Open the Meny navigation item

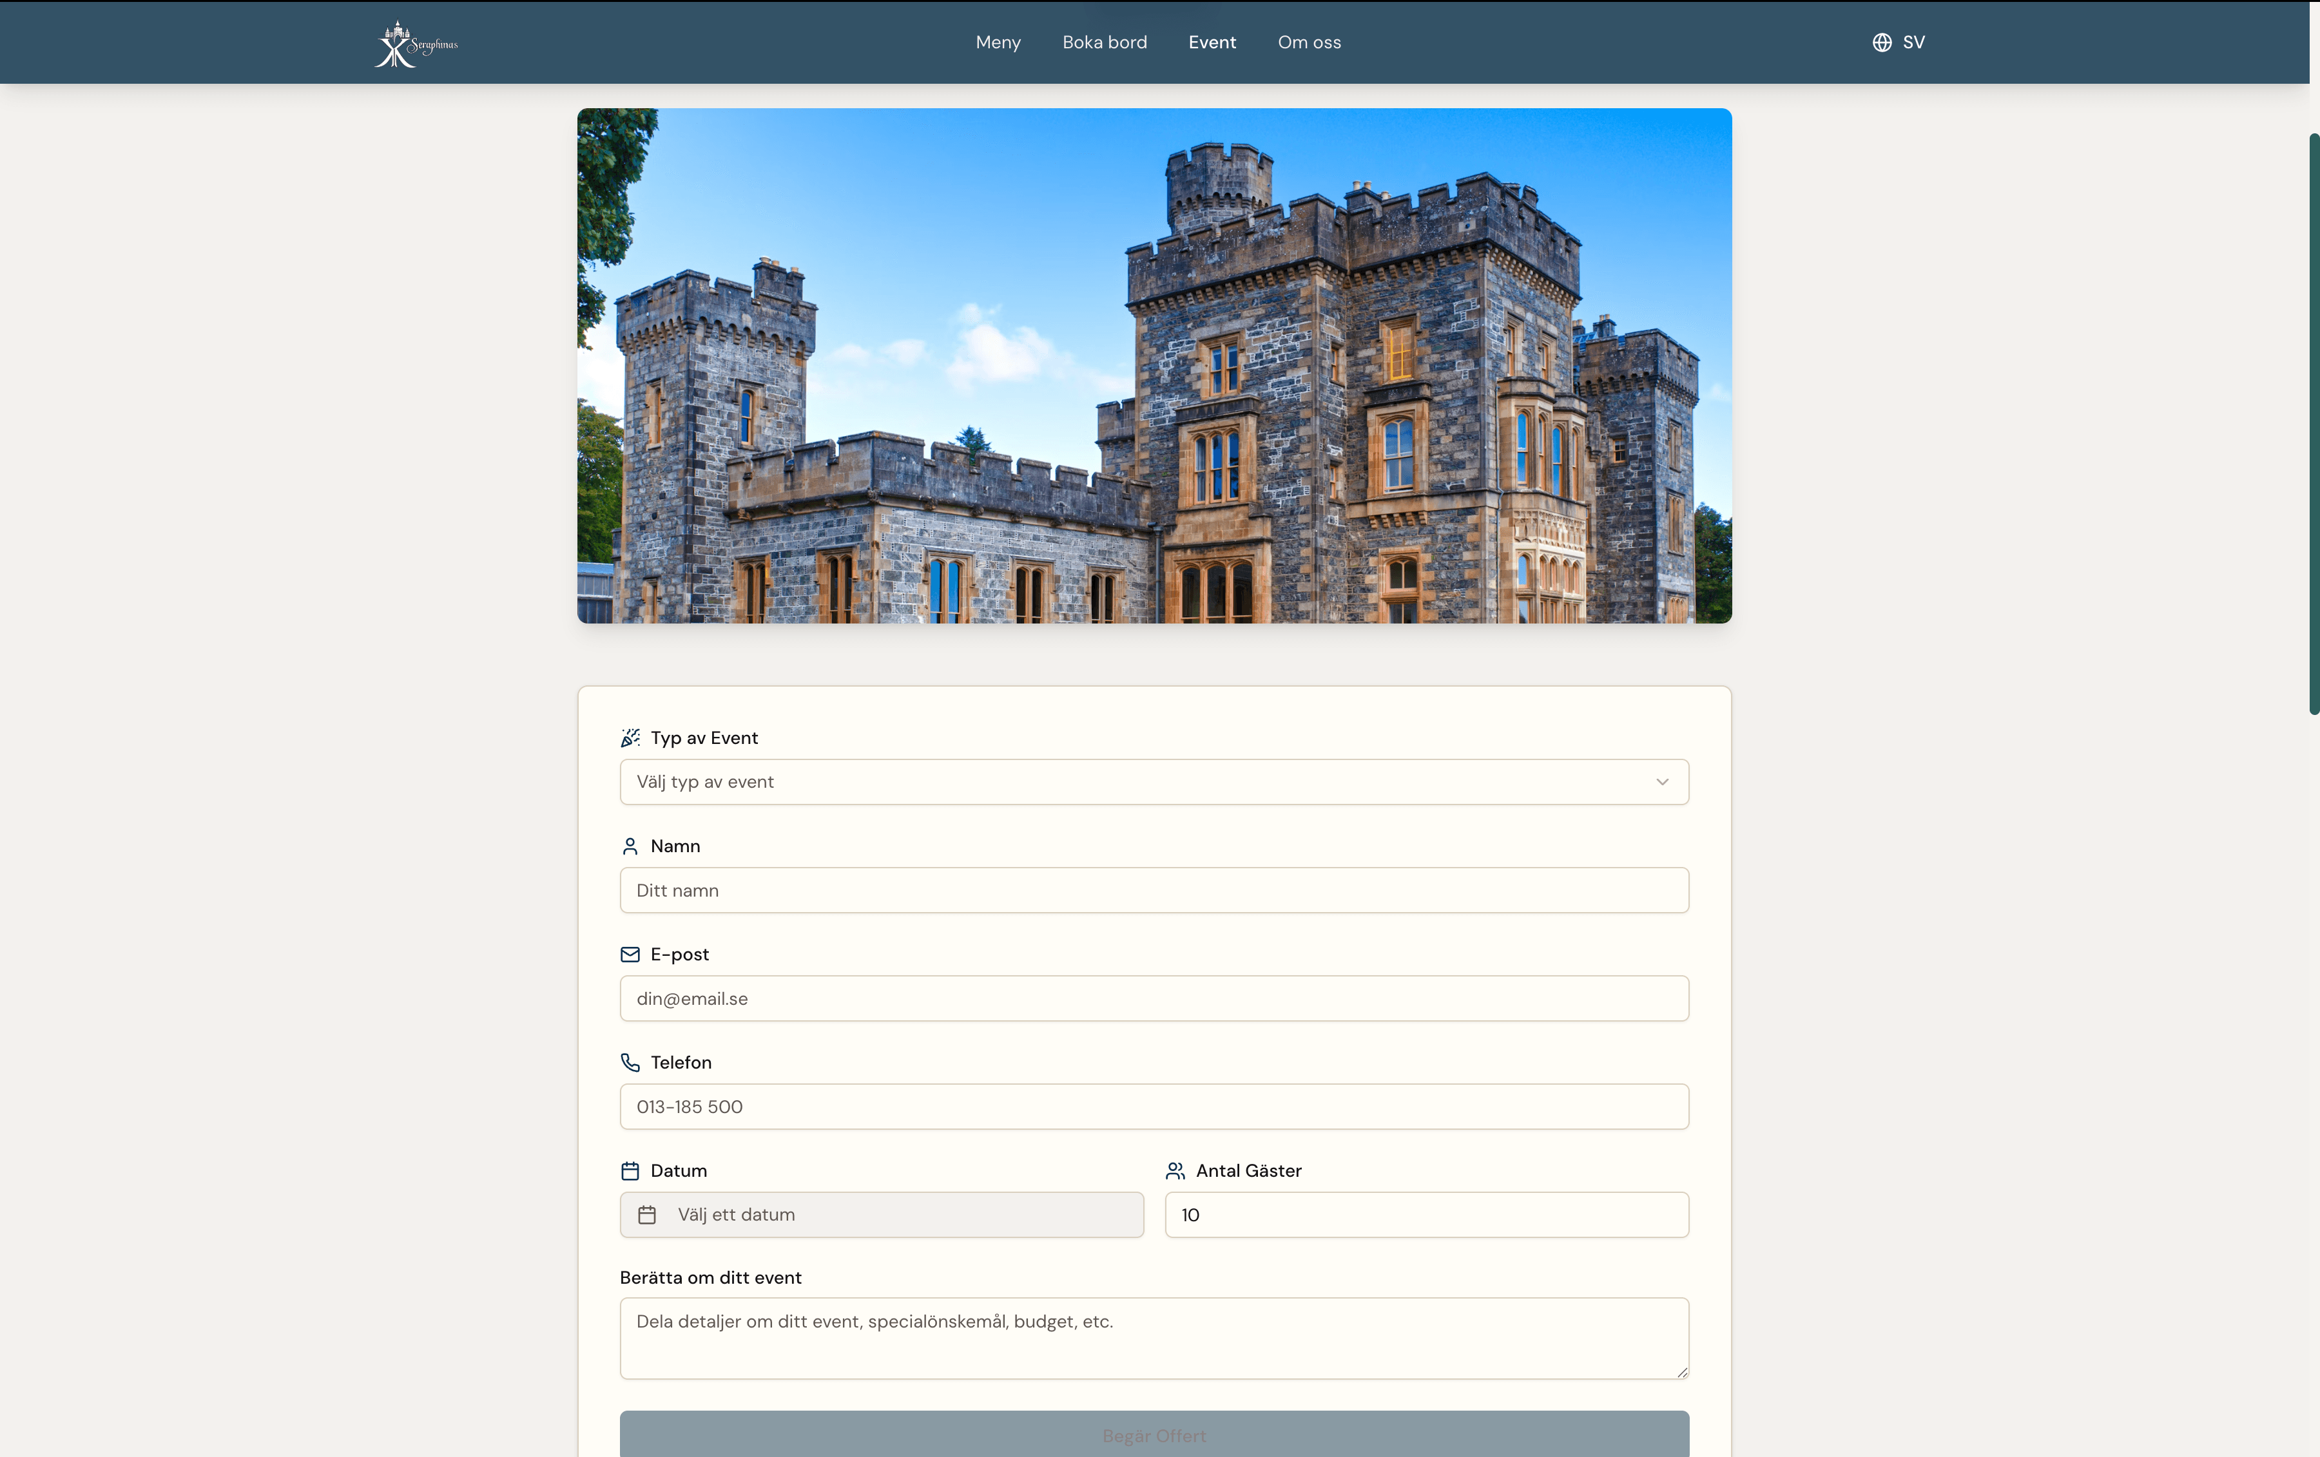point(997,43)
